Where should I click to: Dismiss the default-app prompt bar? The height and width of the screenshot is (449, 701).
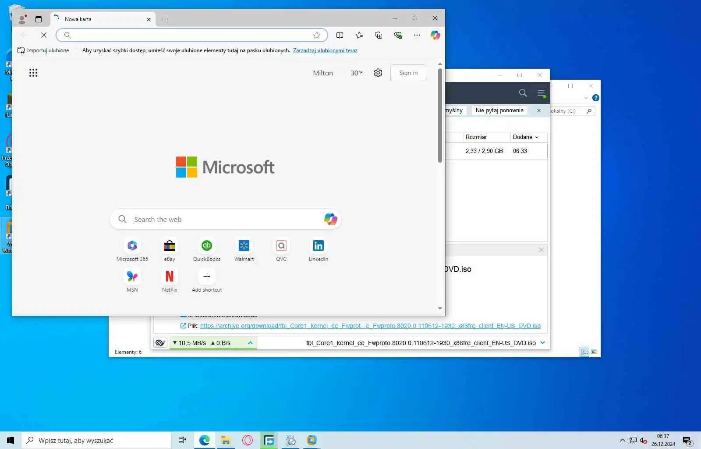[x=539, y=110]
